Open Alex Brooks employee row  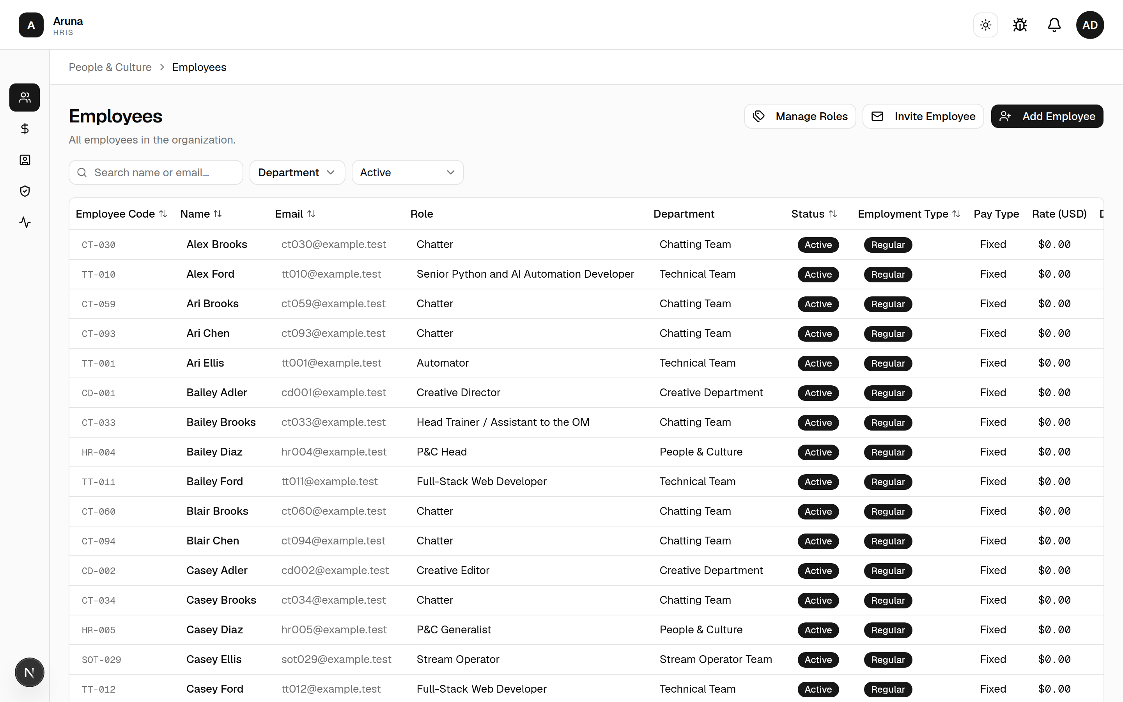[x=586, y=245]
